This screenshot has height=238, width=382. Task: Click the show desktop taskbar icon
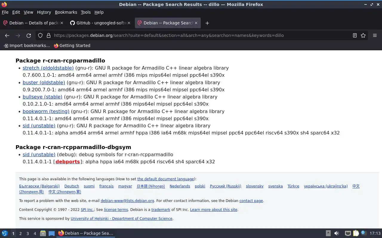tap(52, 233)
